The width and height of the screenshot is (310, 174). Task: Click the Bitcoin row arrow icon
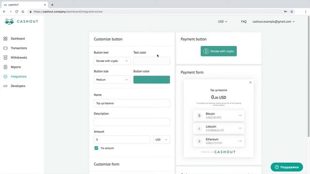click(x=240, y=116)
